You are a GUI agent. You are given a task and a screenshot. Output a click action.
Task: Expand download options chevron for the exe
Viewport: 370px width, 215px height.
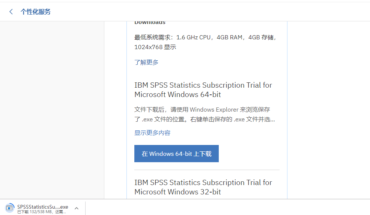click(x=76, y=208)
